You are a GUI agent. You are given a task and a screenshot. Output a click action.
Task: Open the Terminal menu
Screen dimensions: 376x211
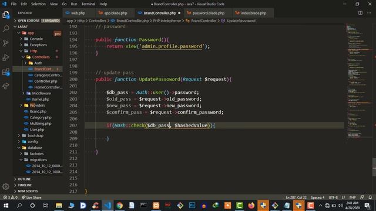tap(88, 4)
